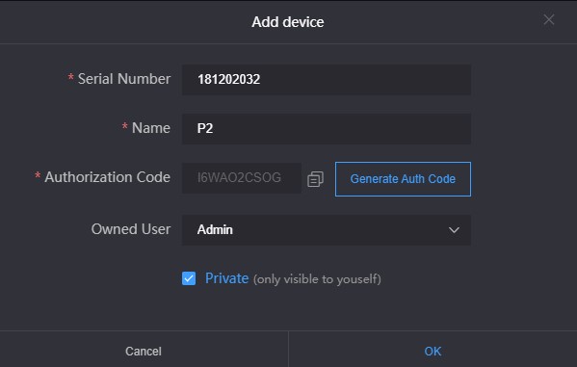Expand the Owned User chevron arrow
The image size is (577, 367).
coord(454,230)
